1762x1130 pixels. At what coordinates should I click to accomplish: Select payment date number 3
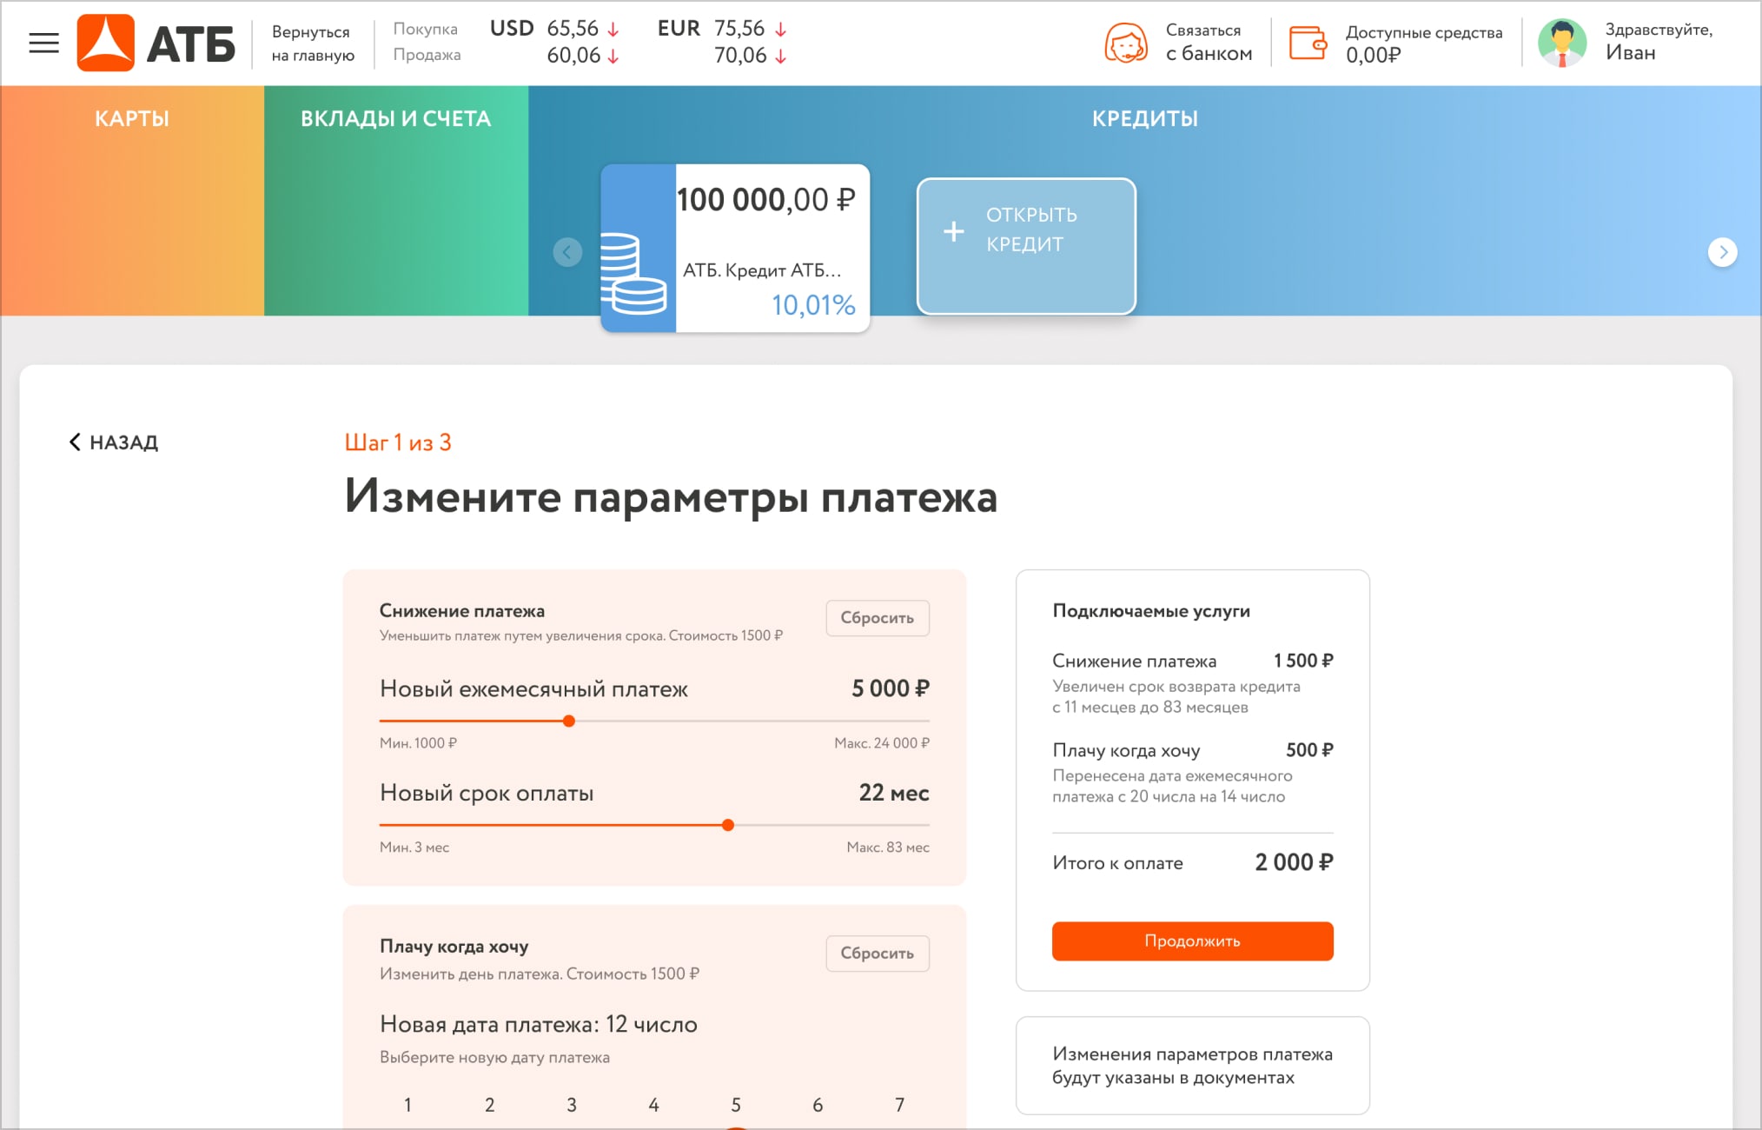coord(571,1105)
